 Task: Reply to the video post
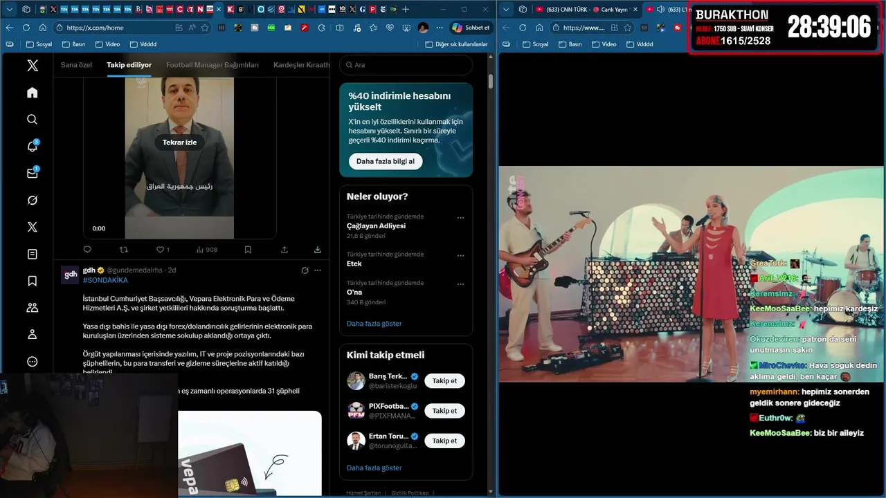pos(87,250)
